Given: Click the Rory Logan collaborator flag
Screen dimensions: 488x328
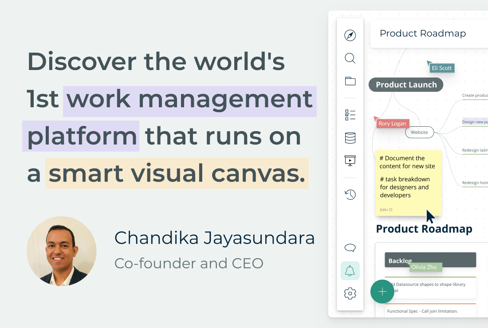Looking at the screenshot, I should pyautogui.click(x=393, y=123).
